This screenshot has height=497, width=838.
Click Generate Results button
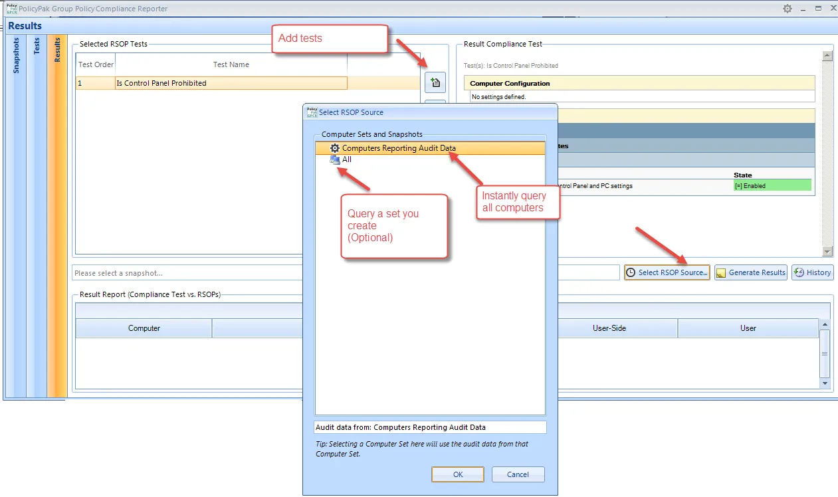tap(751, 272)
